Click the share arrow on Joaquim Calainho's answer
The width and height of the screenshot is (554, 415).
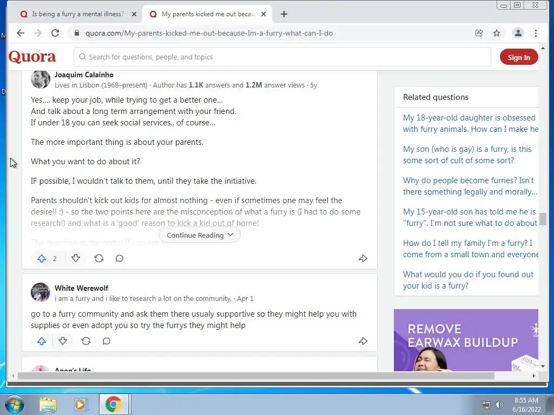point(363,258)
